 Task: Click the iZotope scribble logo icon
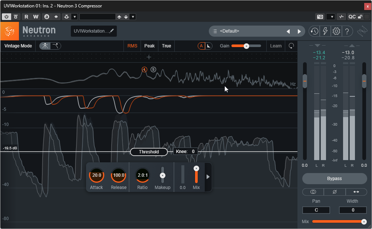click(362, 31)
